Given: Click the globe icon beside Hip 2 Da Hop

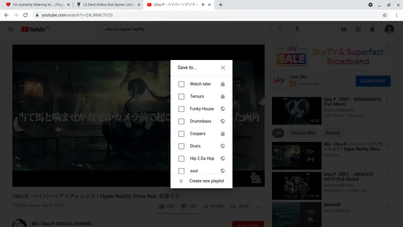Looking at the screenshot, I should [x=223, y=158].
